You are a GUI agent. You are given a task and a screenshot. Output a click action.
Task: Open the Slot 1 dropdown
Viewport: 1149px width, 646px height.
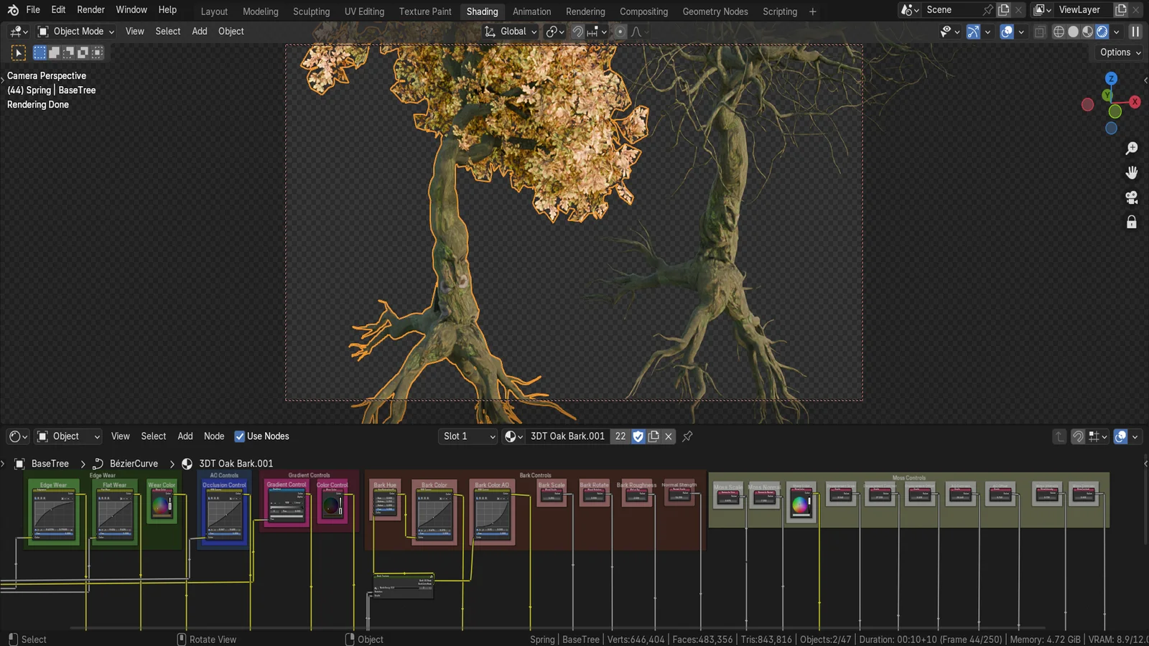[467, 436]
